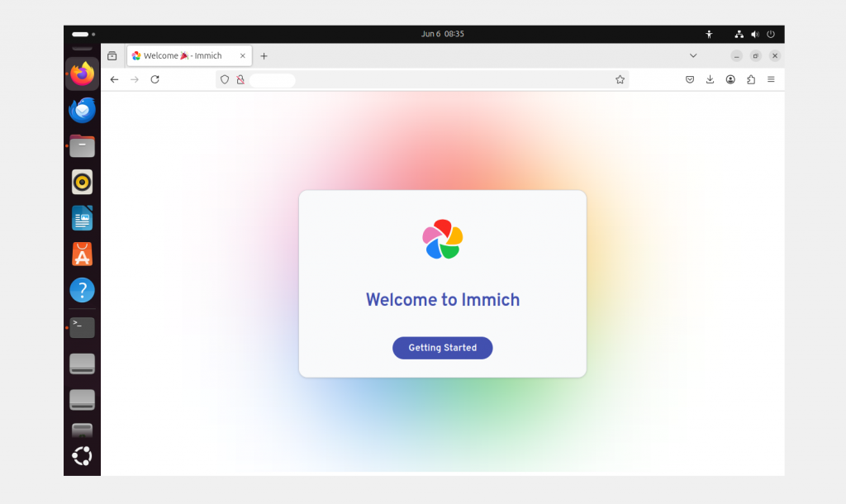Open the Help question mark icon
Screen dimensions: 846x504
coord(82,290)
